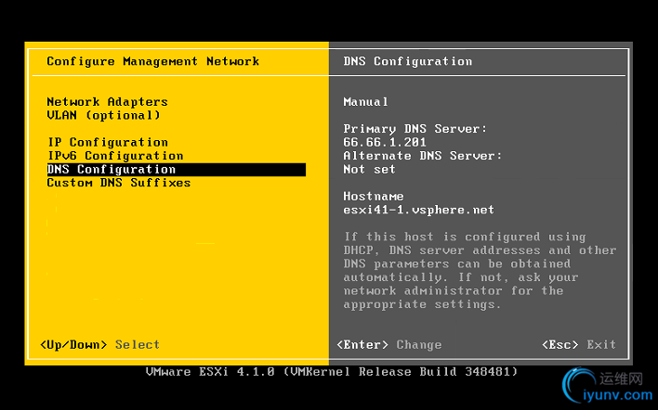Image resolution: width=658 pixels, height=410 pixels.
Task: Click the alternate DNS 'Not set' value
Action: coord(369,170)
